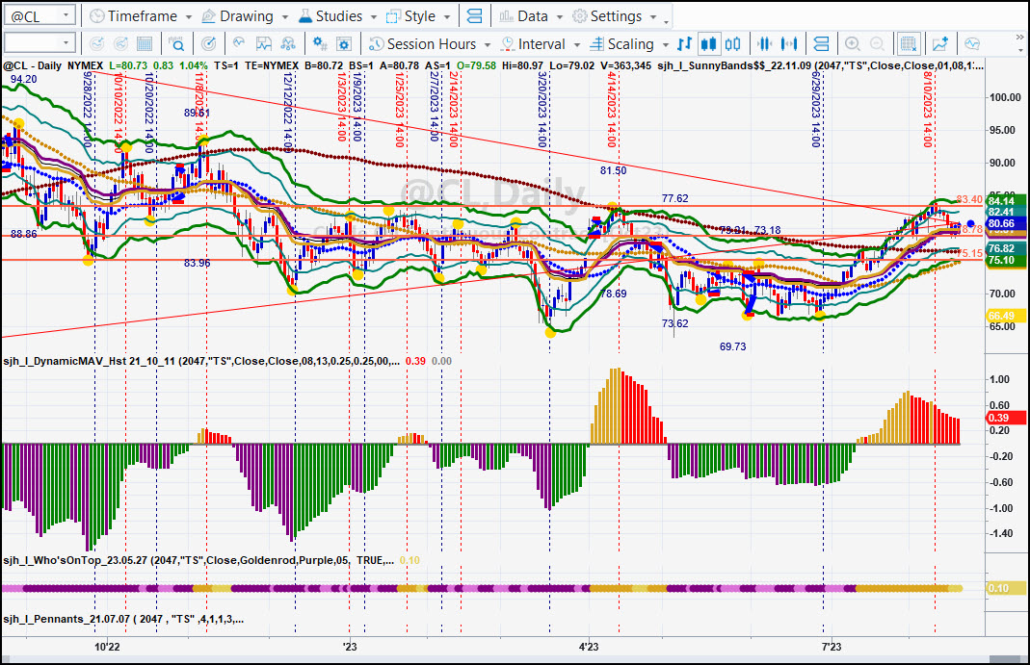Screen dimensions: 1030x665
Task: Open the Data menu
Action: [x=531, y=15]
